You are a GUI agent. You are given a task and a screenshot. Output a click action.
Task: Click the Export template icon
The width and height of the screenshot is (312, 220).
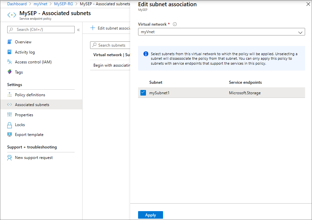point(9,135)
